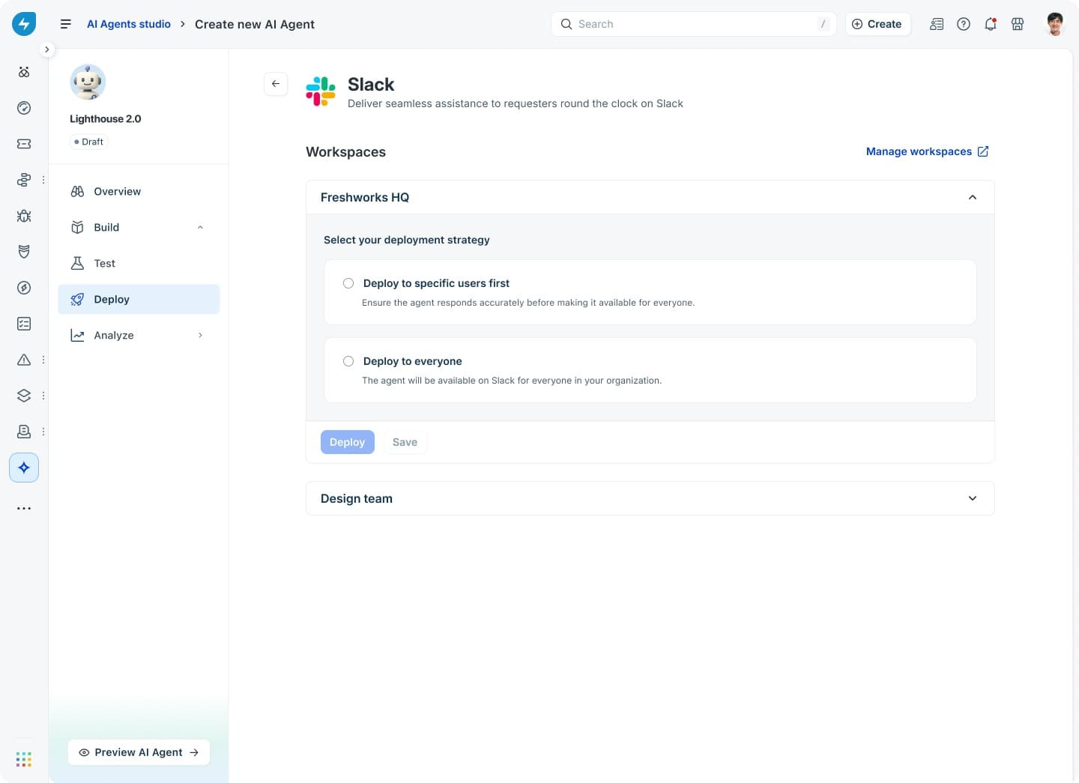Open the shield icon in the rail
1079x783 pixels.
24,252
